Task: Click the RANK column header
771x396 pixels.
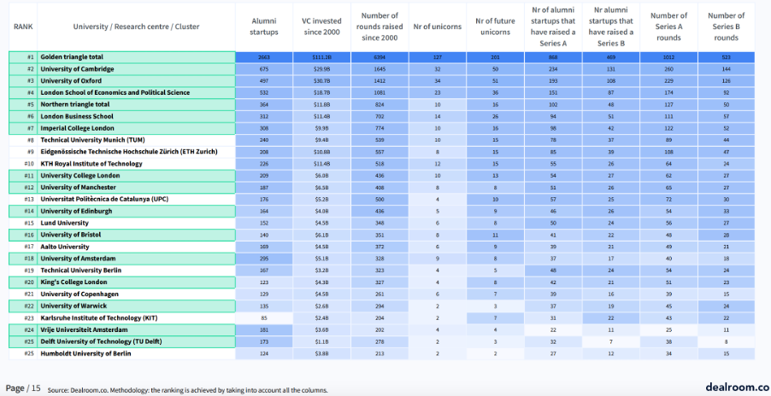Action: [23, 26]
